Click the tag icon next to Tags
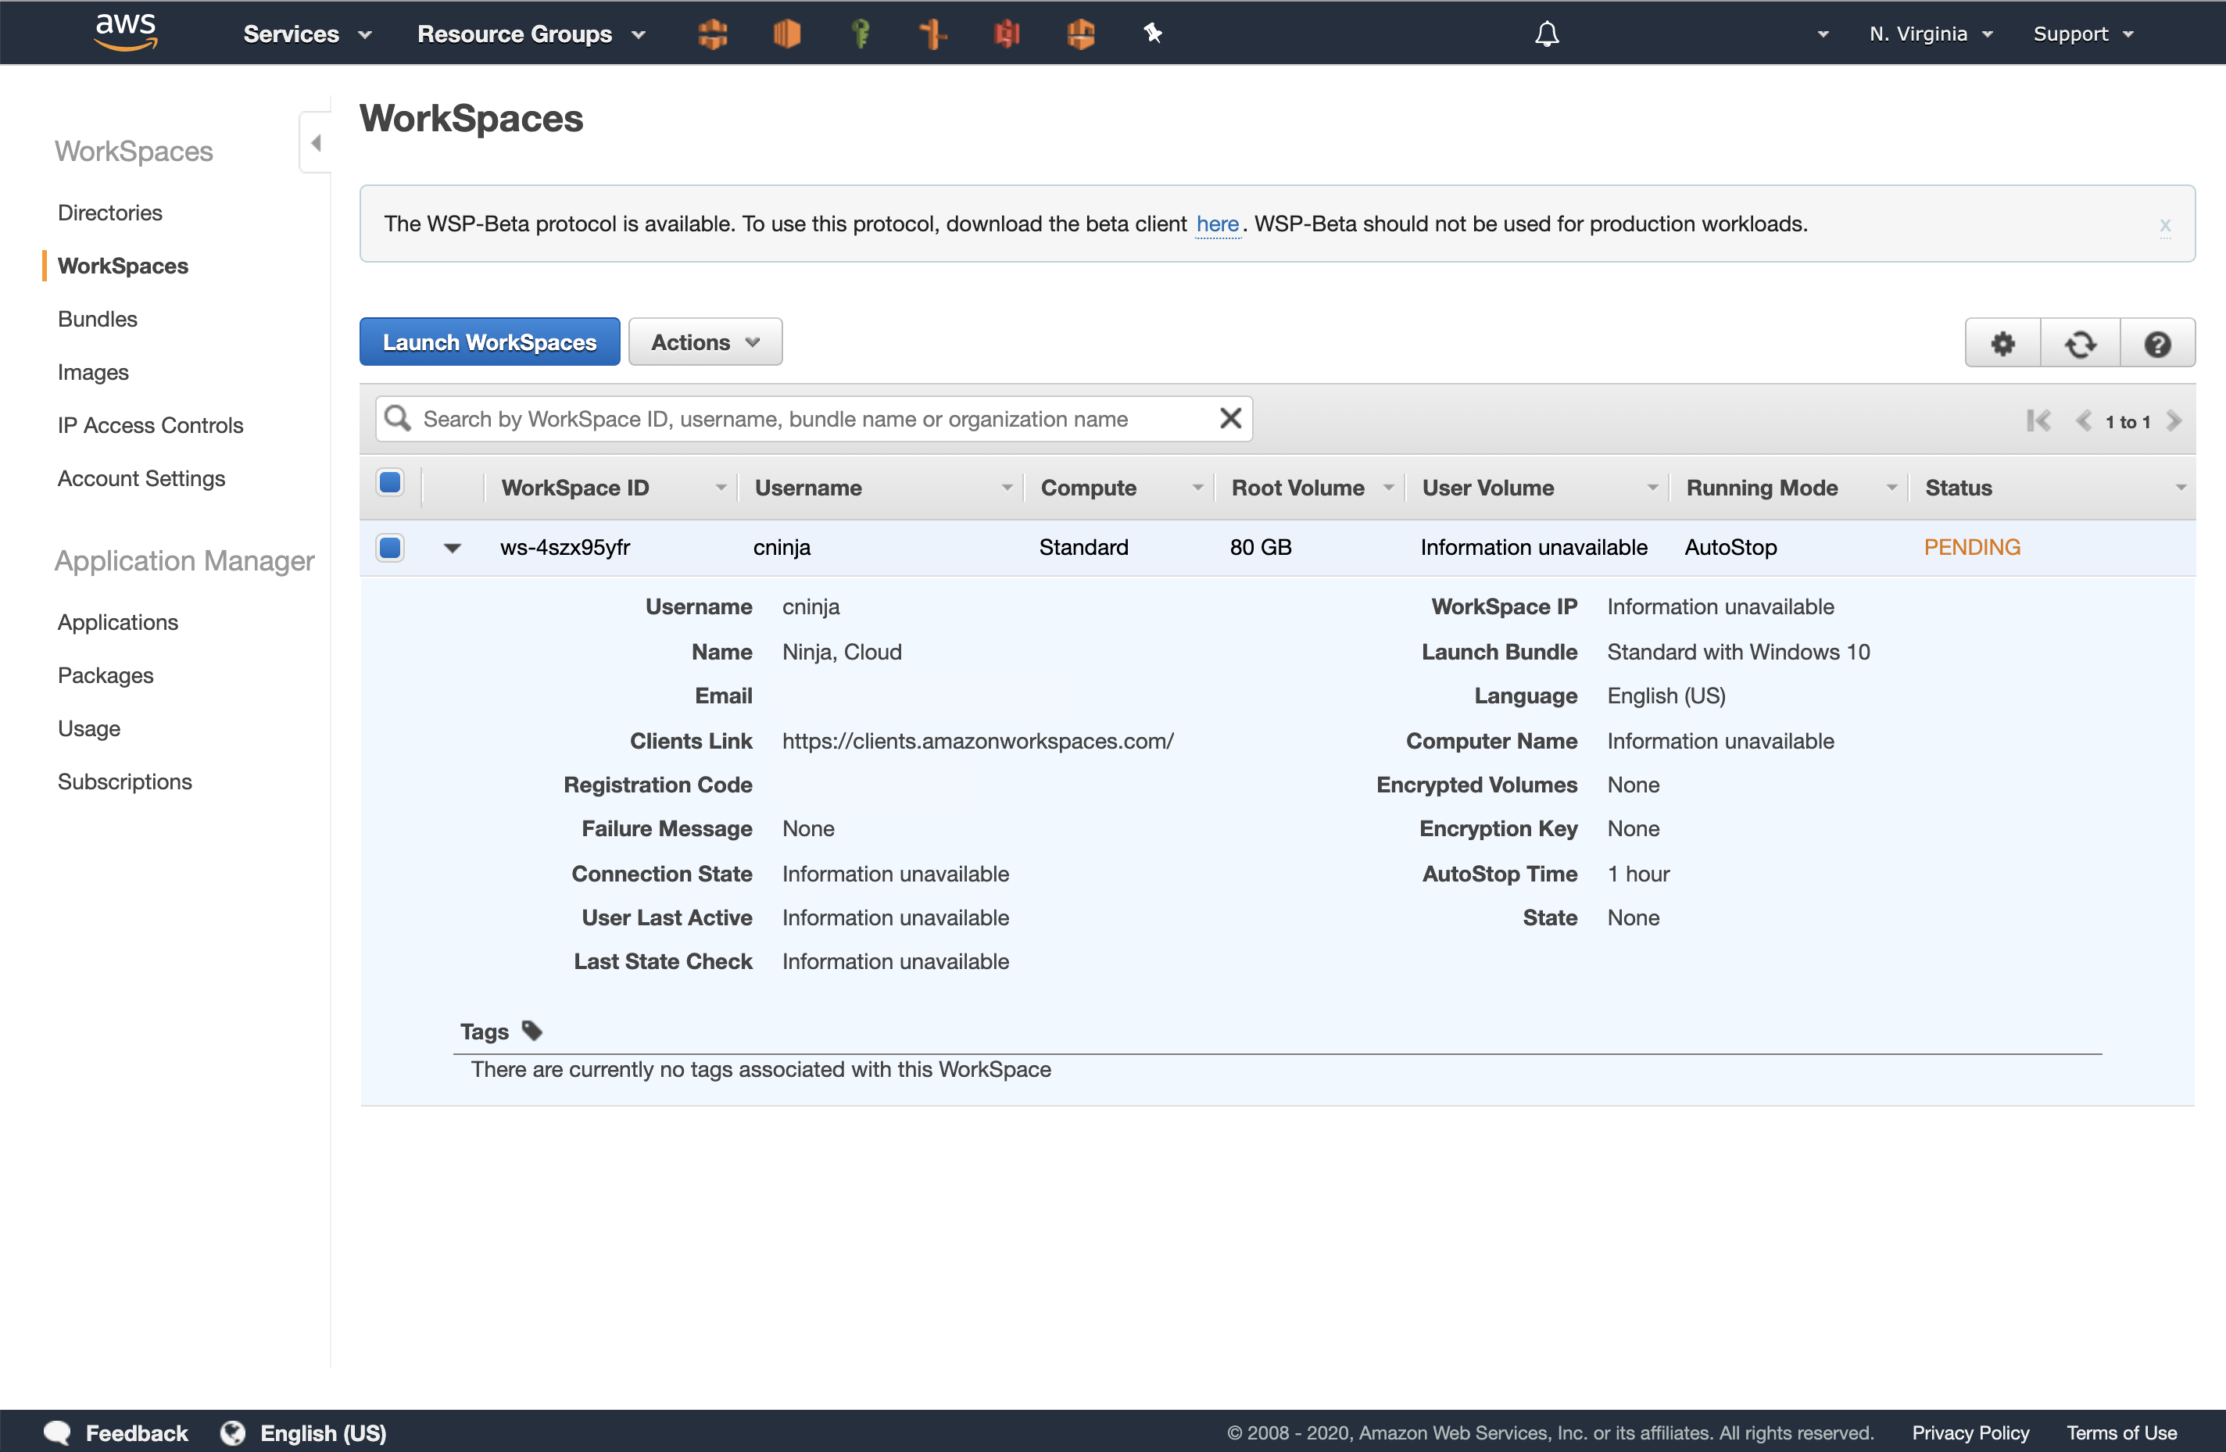The height and width of the screenshot is (1452, 2226). click(532, 1030)
